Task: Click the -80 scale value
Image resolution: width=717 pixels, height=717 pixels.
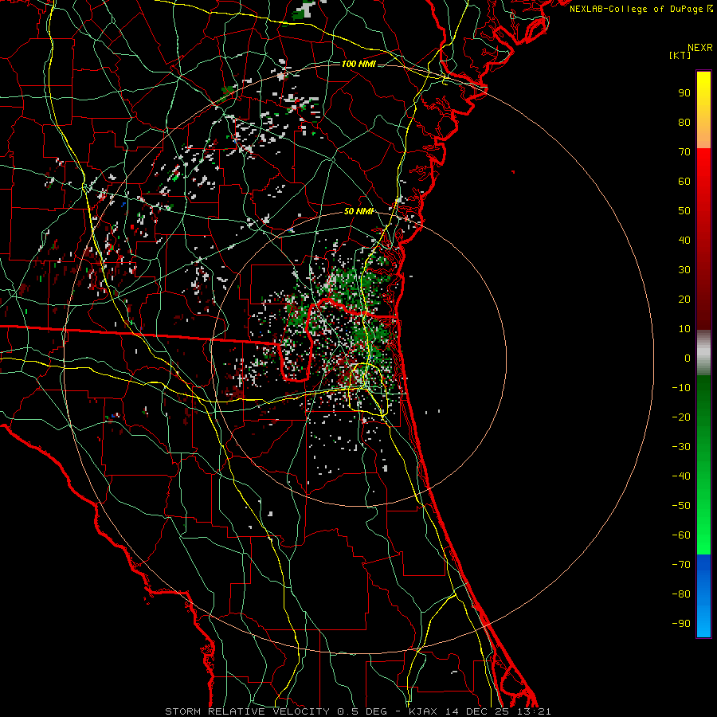Action: 681,594
